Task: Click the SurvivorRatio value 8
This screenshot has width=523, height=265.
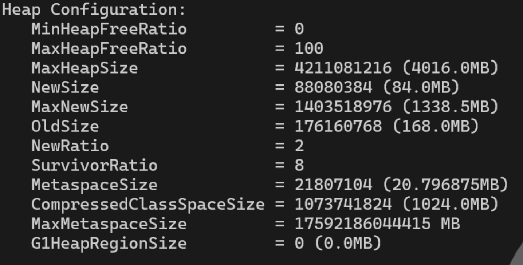Action: [x=299, y=166]
